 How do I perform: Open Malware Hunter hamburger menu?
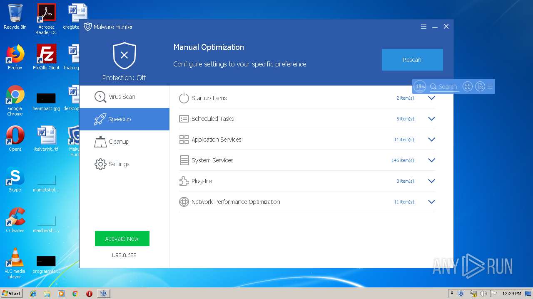coord(423,27)
